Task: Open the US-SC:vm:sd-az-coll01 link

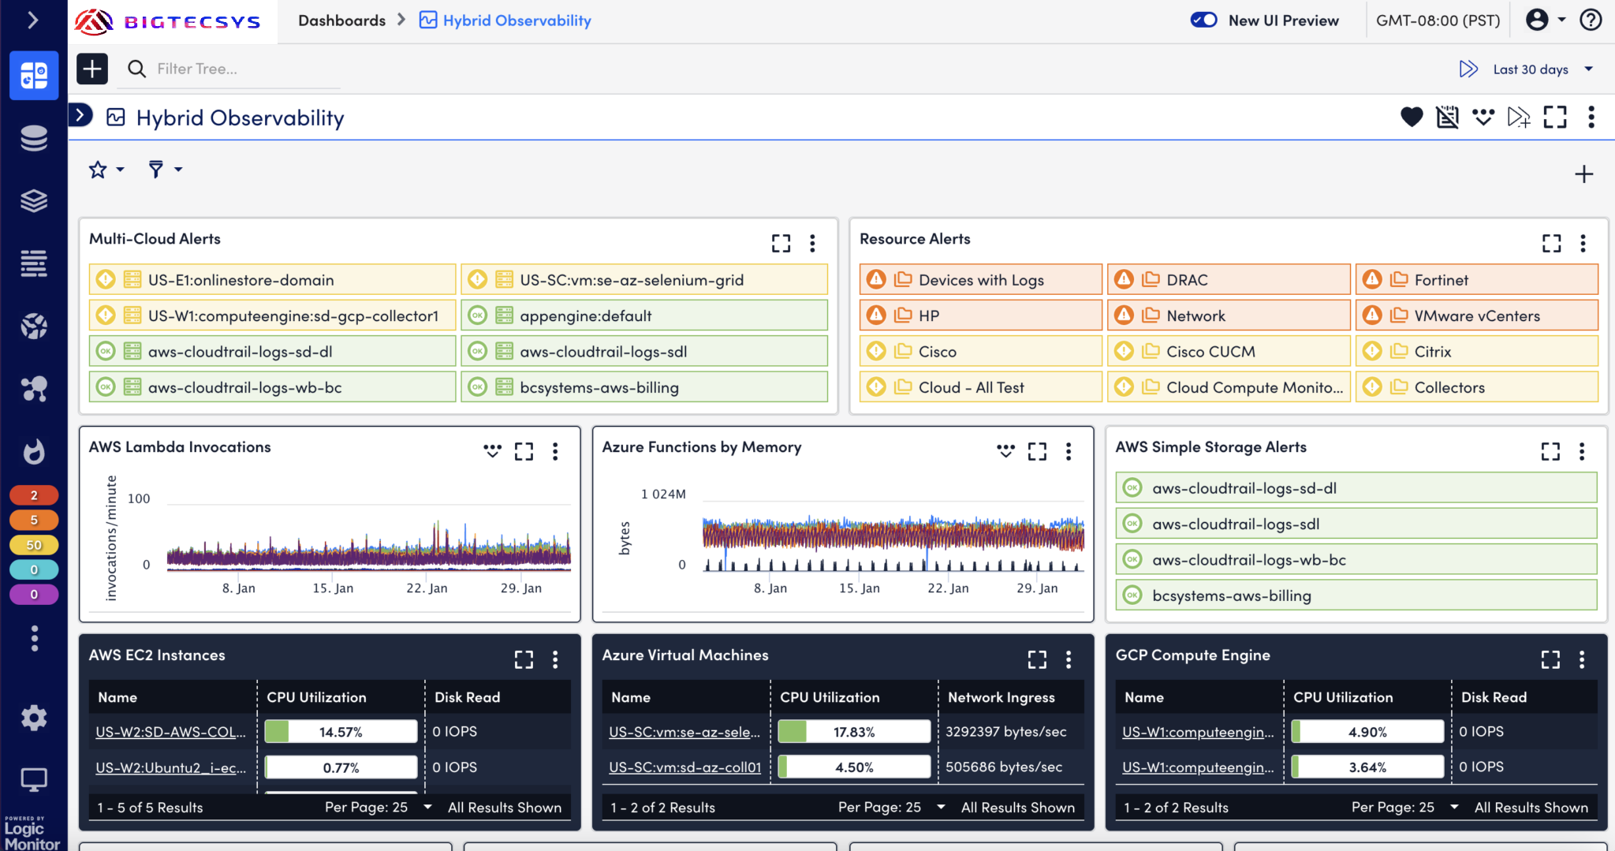Action: pyautogui.click(x=684, y=767)
